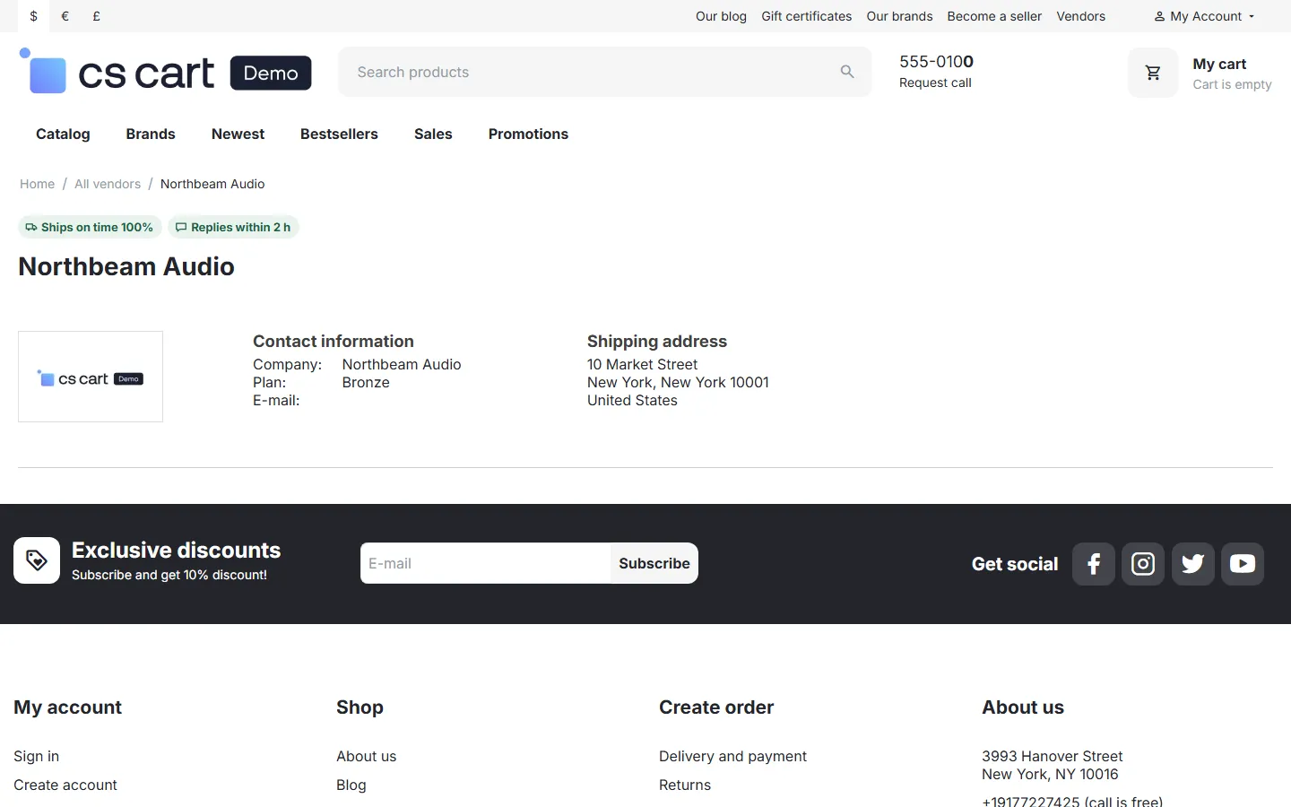
Task: Open the Facebook social link
Action: [1094, 564]
